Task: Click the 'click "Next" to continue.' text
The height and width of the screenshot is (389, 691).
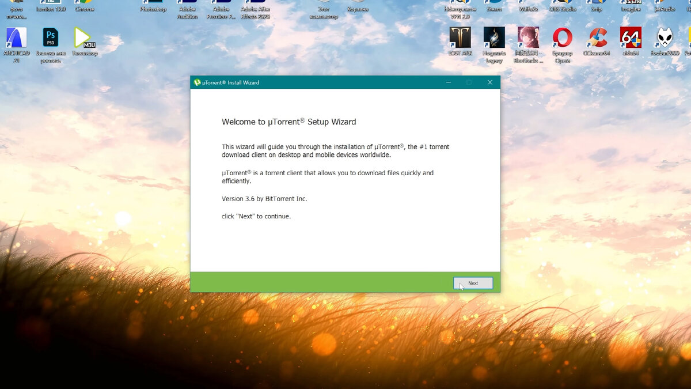Action: 256,216
